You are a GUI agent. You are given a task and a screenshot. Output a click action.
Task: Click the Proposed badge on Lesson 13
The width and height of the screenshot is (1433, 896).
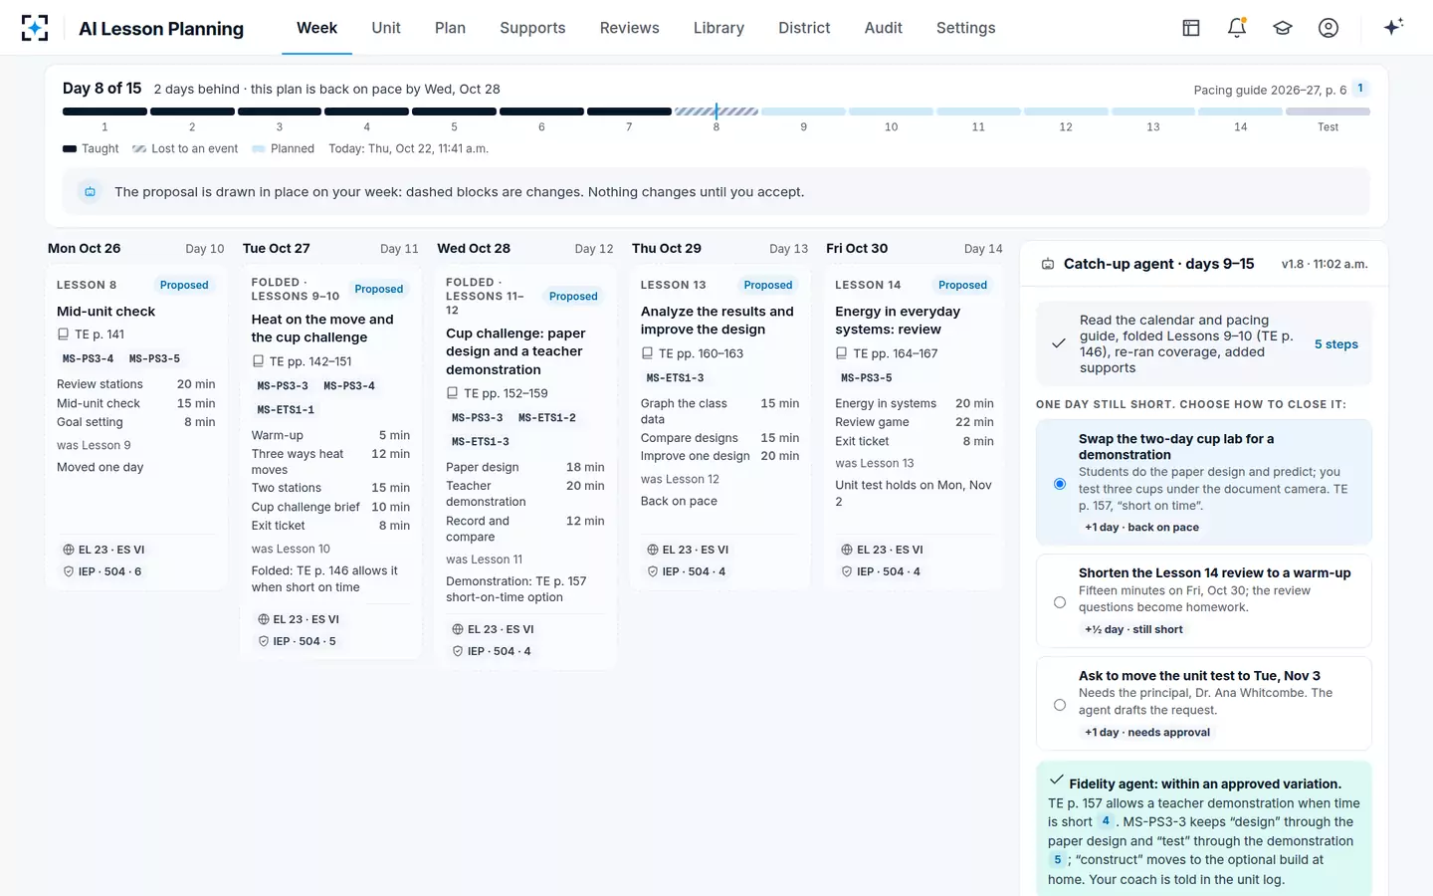pyautogui.click(x=768, y=285)
